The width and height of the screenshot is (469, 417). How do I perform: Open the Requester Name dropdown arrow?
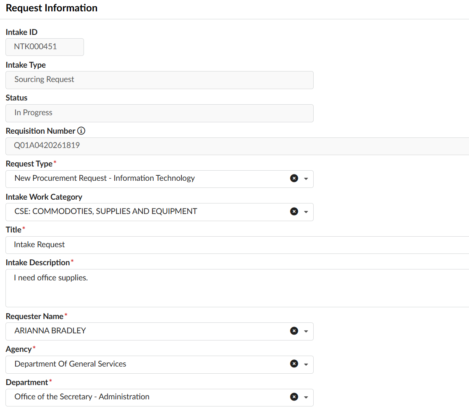tap(306, 331)
